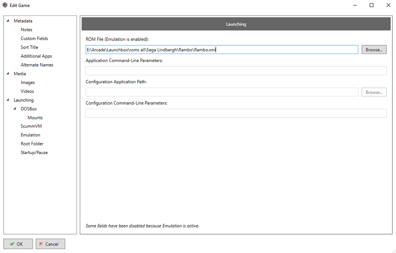Screen dimensions: 396x253
Task: Click the red X icon on Cancel
Action: [41, 244]
